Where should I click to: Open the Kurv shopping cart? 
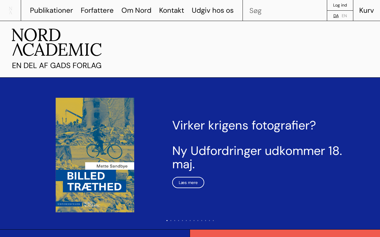[366, 10]
